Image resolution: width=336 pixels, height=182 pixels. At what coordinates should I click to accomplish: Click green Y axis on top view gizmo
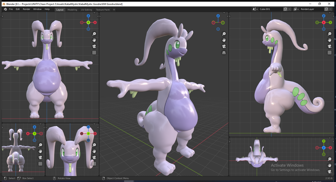tap(324, 141)
